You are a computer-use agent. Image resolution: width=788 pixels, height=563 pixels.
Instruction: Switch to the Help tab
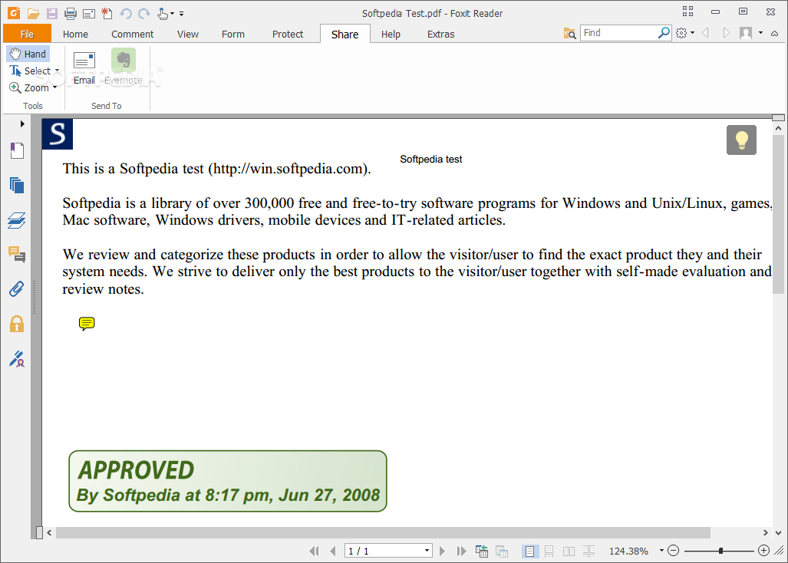[x=391, y=34]
